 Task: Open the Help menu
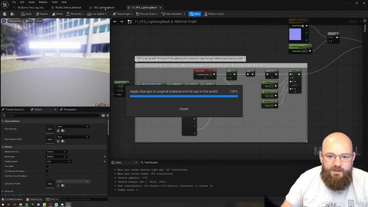coord(64,2)
